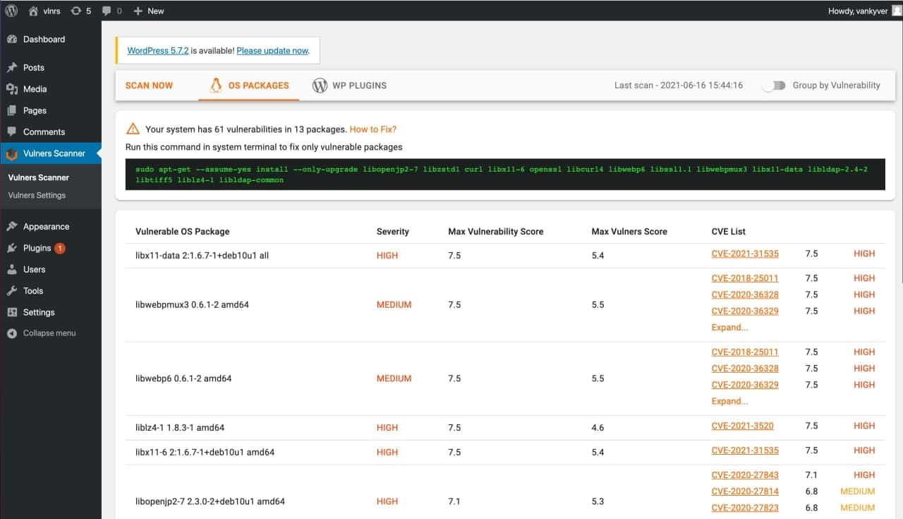
Task: Click the Vulners Scanner shield icon
Action: click(12, 153)
